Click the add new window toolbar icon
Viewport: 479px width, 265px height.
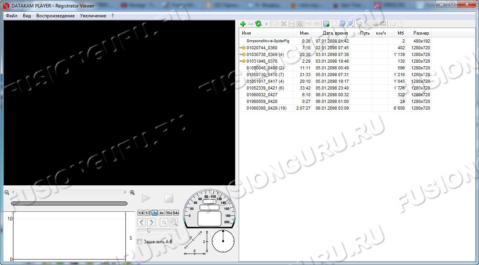click(x=326, y=24)
